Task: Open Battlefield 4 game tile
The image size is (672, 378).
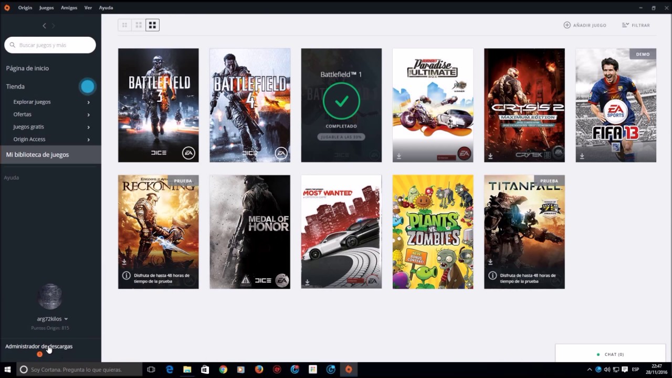Action: [x=250, y=105]
